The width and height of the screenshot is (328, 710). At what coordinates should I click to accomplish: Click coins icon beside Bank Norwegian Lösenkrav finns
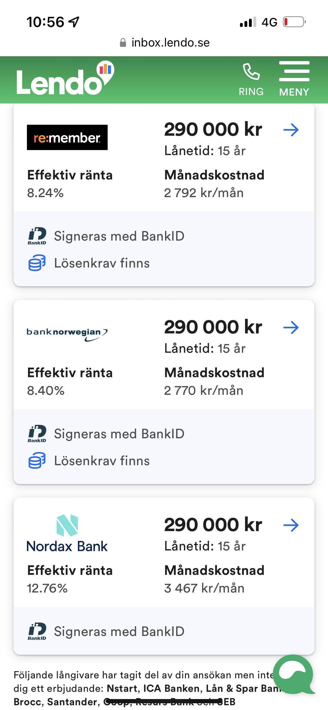click(x=37, y=460)
